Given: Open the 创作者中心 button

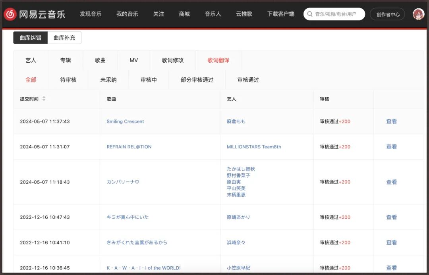Looking at the screenshot, I should tap(387, 14).
